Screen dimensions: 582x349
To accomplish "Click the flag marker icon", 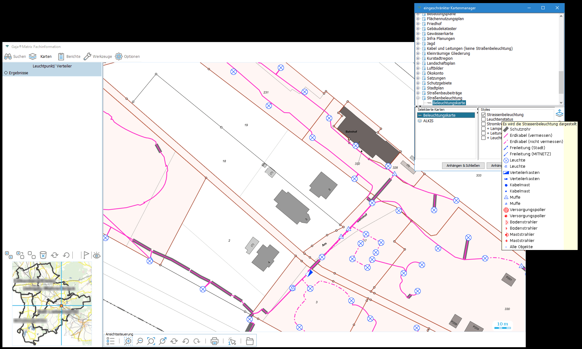I will [86, 255].
